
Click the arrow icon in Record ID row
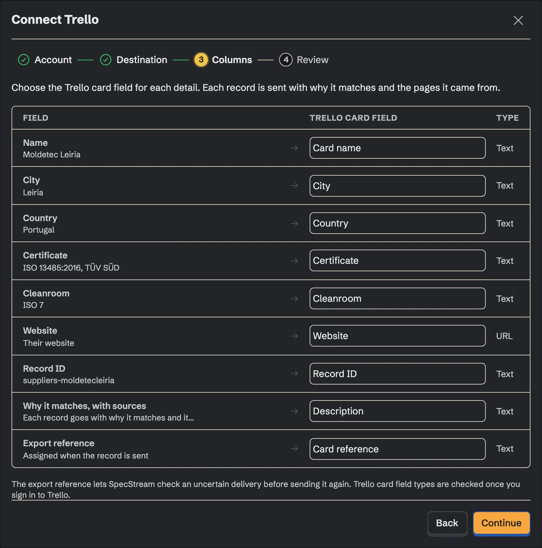(x=294, y=373)
